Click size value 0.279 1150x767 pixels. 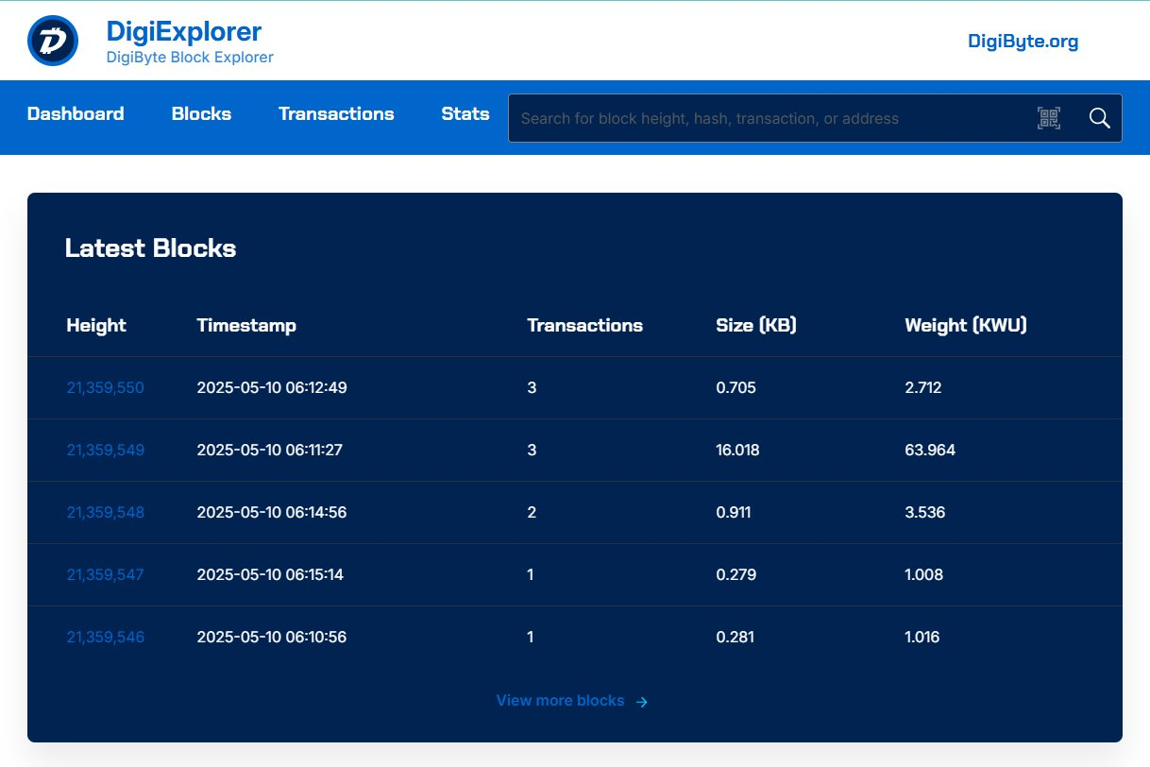pyautogui.click(x=736, y=574)
